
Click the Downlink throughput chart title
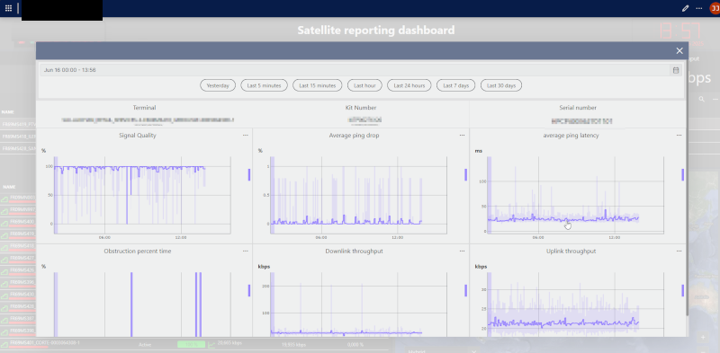click(354, 252)
